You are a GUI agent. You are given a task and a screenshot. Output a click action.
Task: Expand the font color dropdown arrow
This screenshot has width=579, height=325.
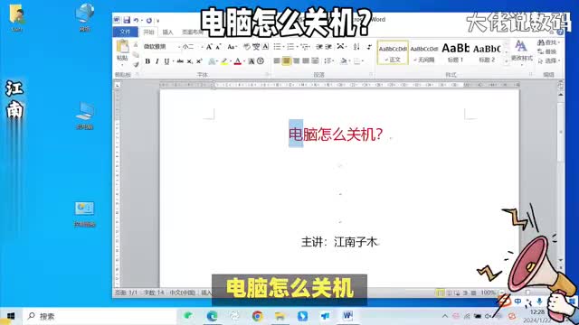pyautogui.click(x=244, y=61)
